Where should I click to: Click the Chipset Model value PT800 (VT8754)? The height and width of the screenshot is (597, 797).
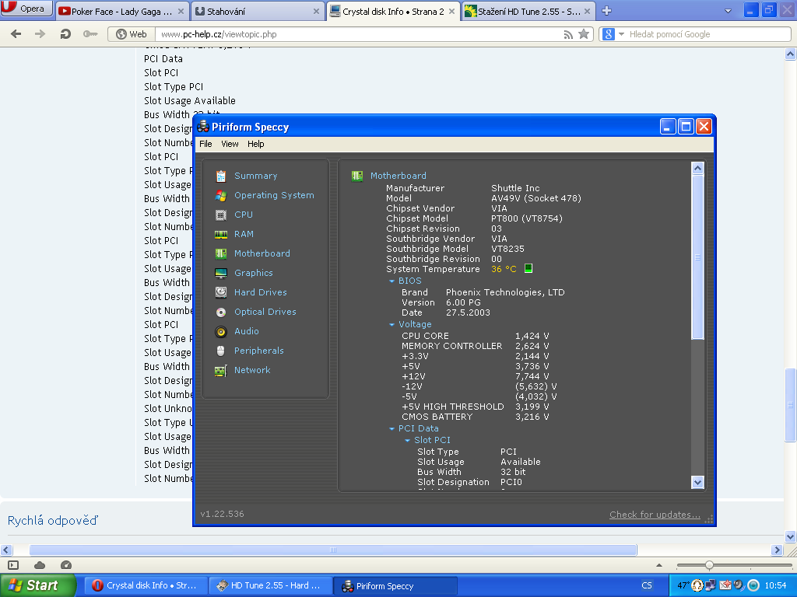527,218
